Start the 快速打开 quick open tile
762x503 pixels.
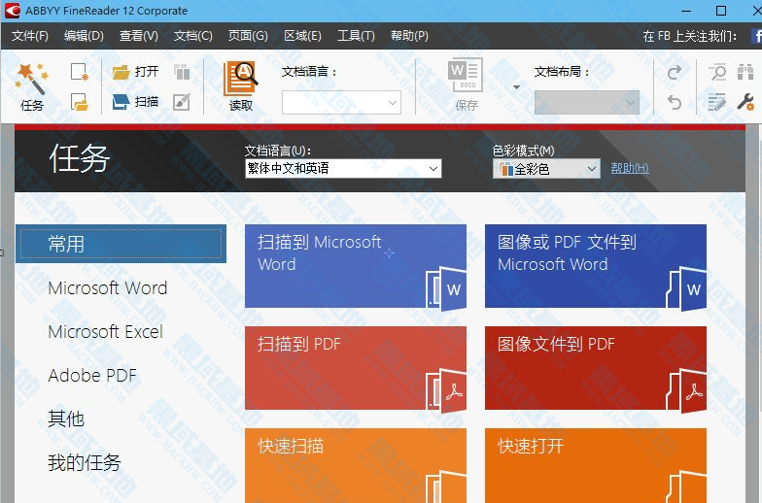point(596,466)
